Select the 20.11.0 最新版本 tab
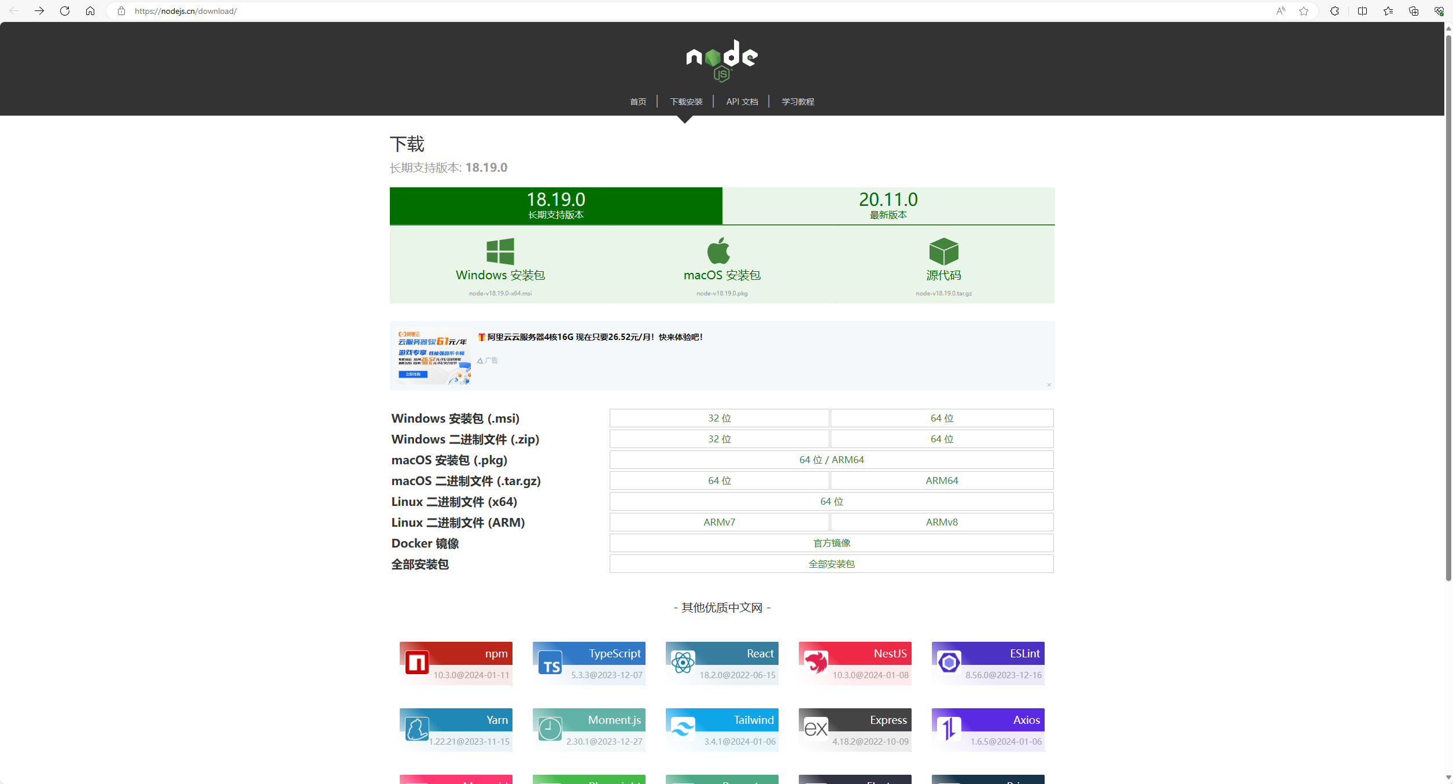1453x784 pixels. point(888,206)
